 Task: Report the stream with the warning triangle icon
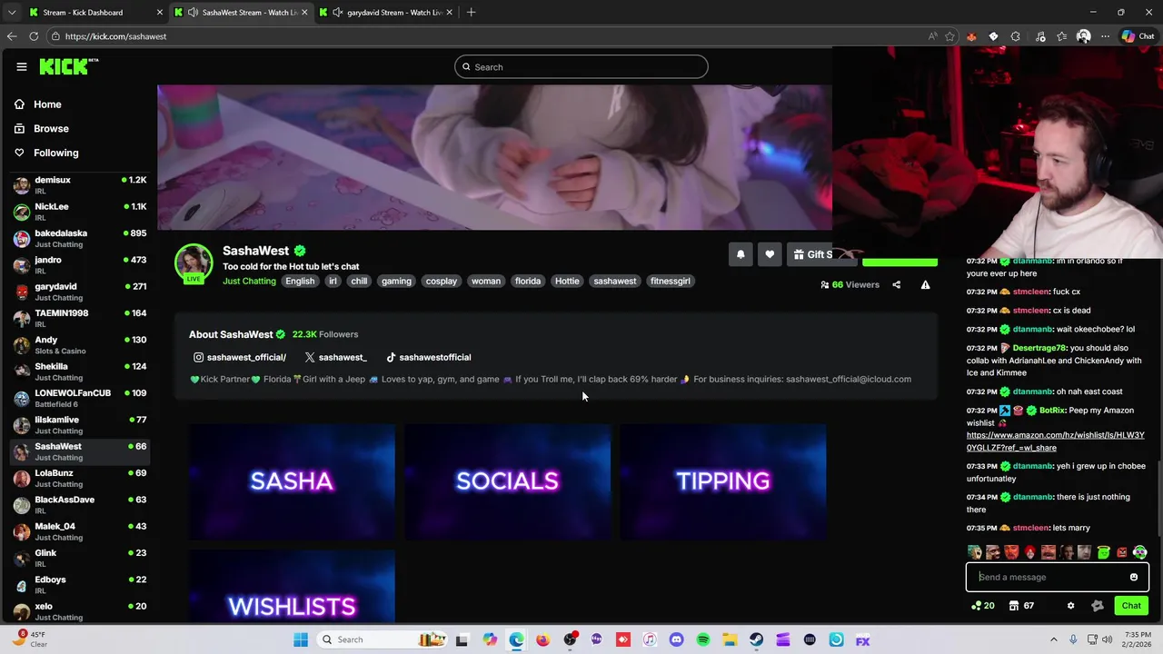click(925, 284)
